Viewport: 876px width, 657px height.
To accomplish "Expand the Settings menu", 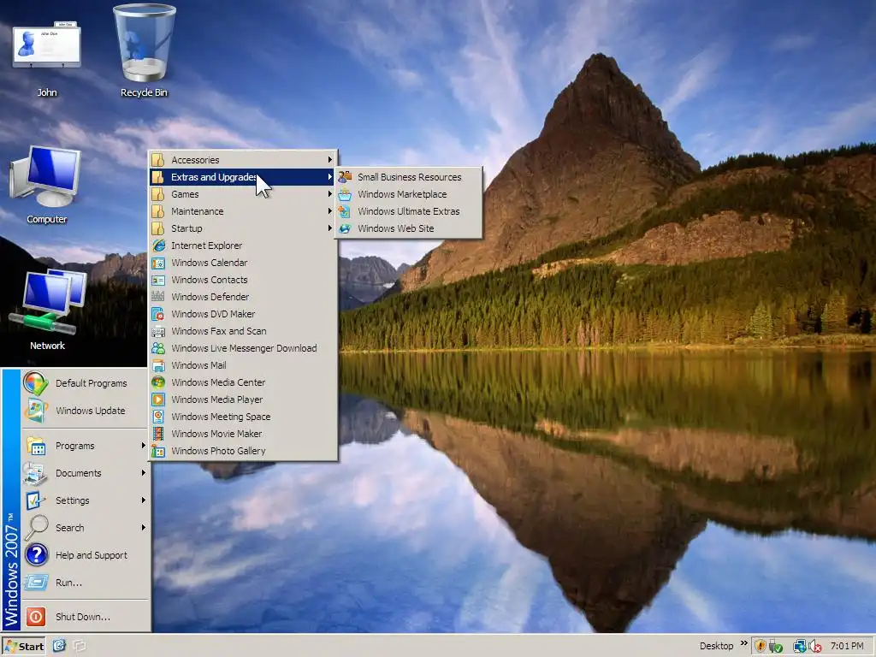I will click(x=85, y=500).
